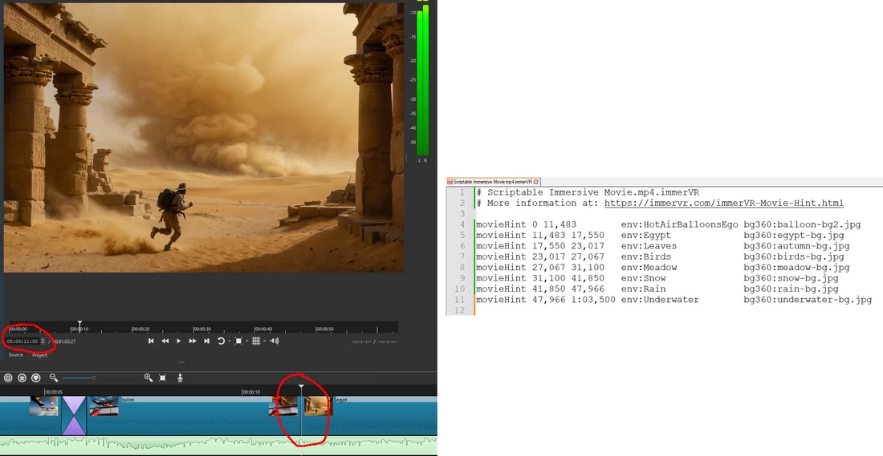Click the timecode spinner arrows
Image resolution: width=883 pixels, height=456 pixels.
(43, 341)
